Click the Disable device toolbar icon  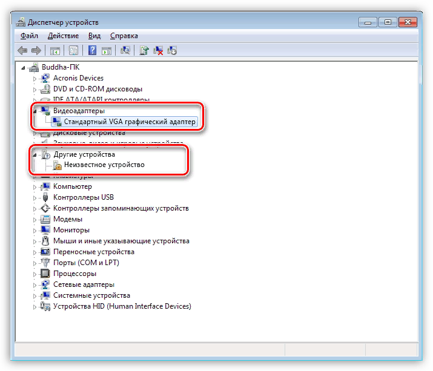point(172,50)
